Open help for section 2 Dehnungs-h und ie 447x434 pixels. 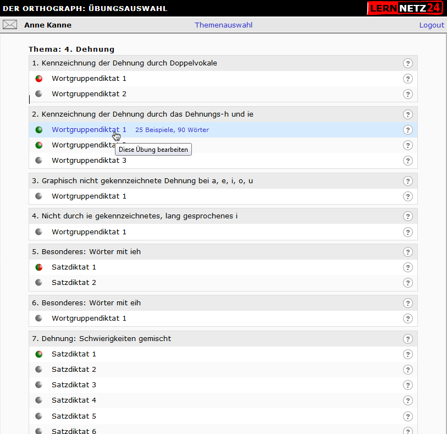(408, 114)
